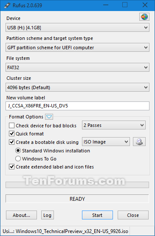Open the Cluster size dropdown
Image resolution: width=155 pixels, height=236 pixels.
[x=77, y=87]
